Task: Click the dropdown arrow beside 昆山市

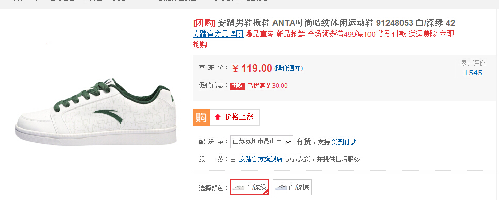Action: pyautogui.click(x=288, y=142)
